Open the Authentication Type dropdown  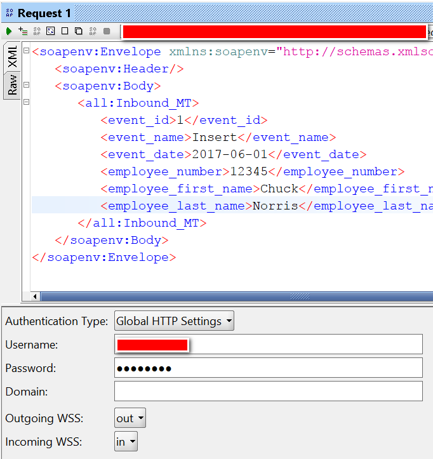[174, 321]
